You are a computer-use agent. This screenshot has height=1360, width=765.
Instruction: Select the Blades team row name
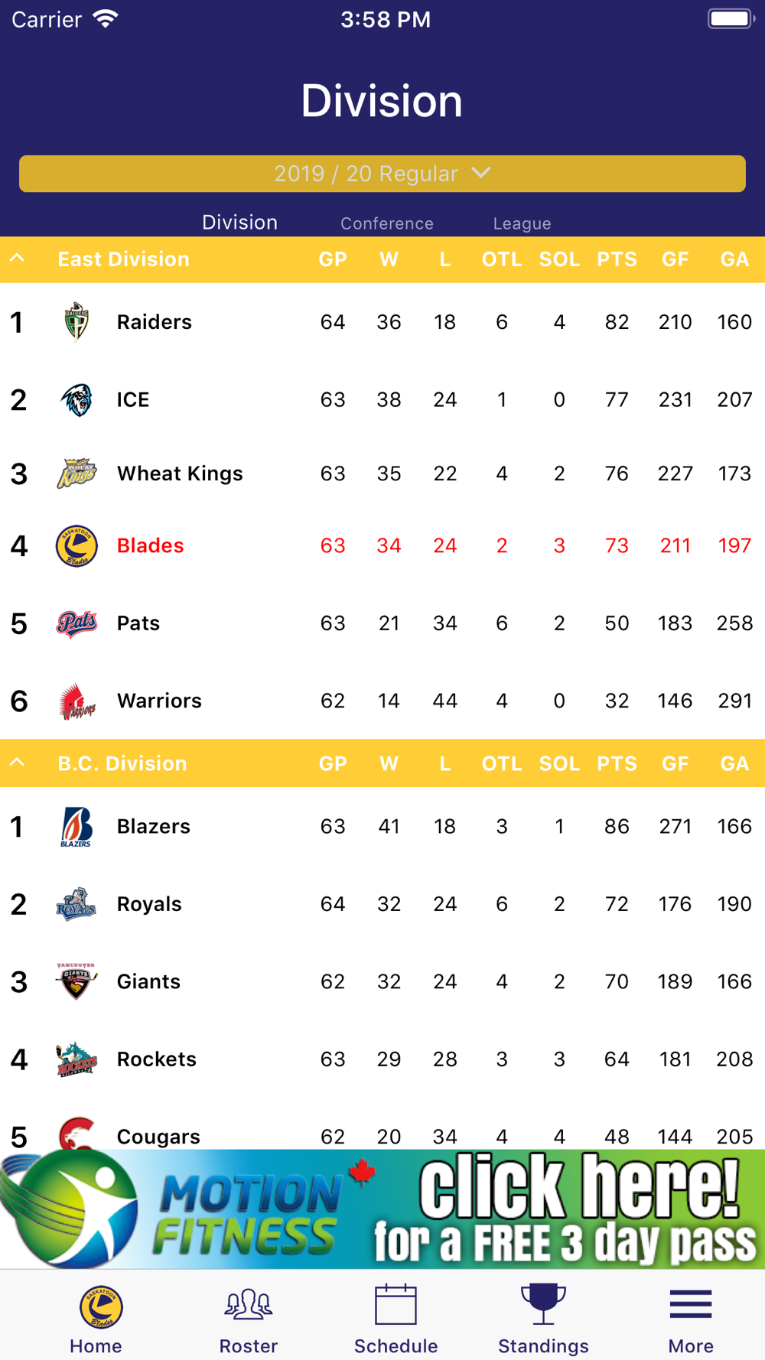pos(151,545)
